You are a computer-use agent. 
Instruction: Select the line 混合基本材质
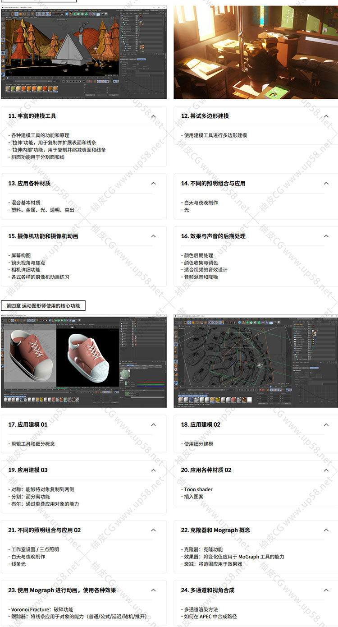pos(24,203)
